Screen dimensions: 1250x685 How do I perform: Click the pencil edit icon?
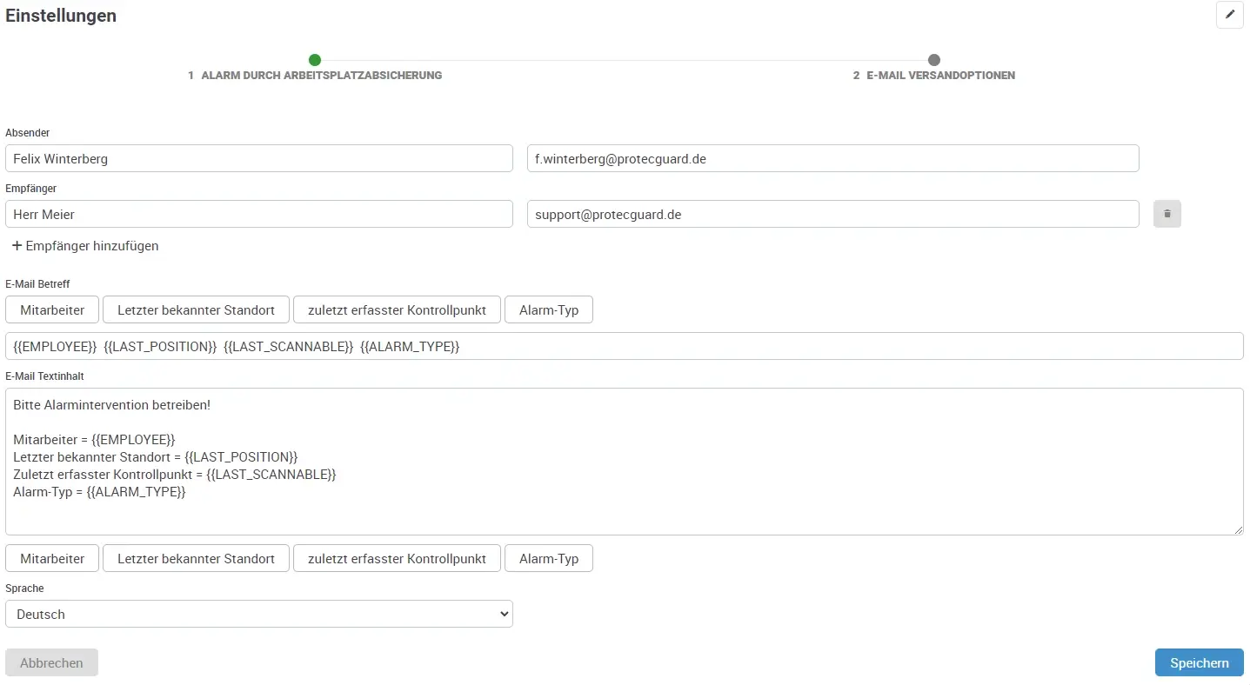pyautogui.click(x=1229, y=15)
